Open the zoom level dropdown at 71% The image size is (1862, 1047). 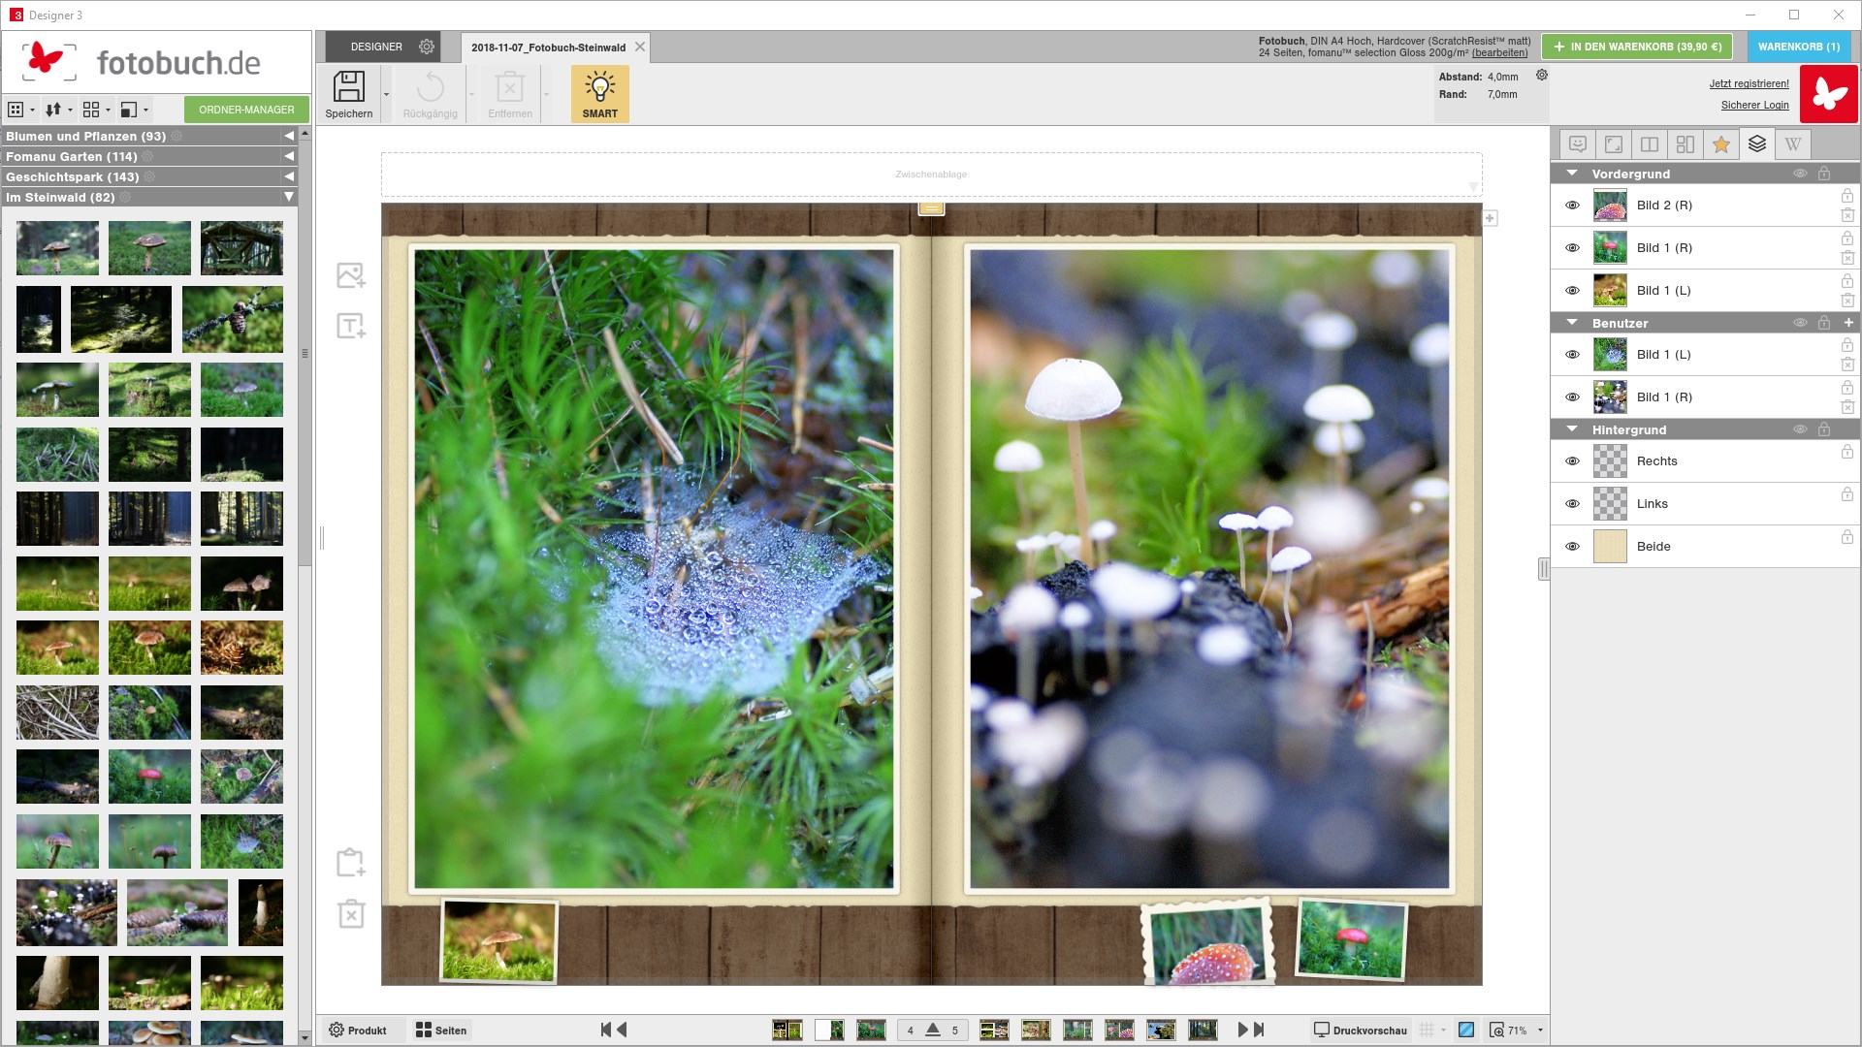tap(1540, 1031)
